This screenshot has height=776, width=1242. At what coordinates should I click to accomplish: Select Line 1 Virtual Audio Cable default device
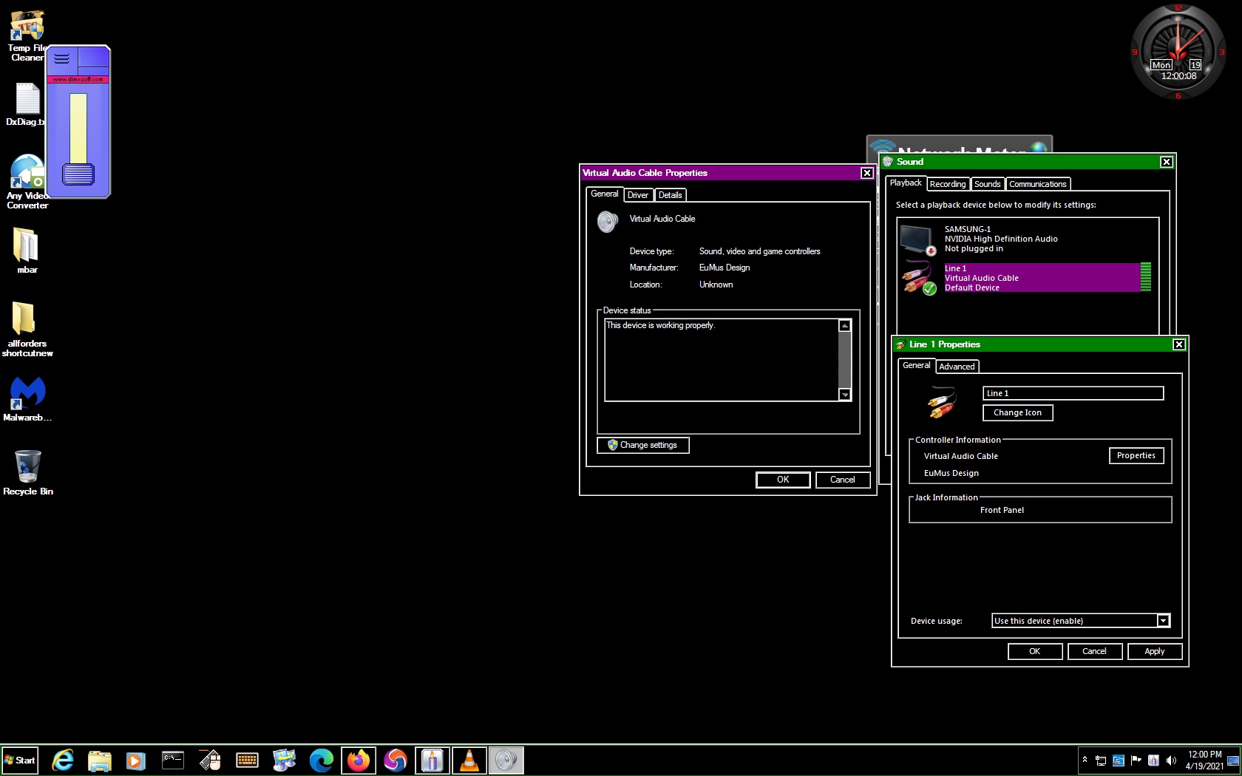click(1028, 278)
